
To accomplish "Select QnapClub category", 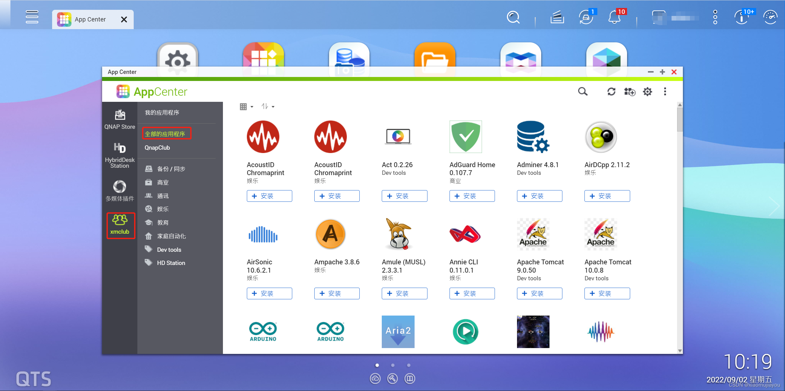I will click(157, 148).
